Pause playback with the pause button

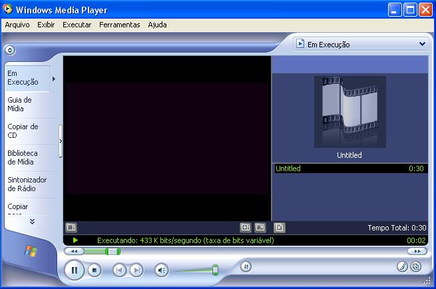point(75,270)
